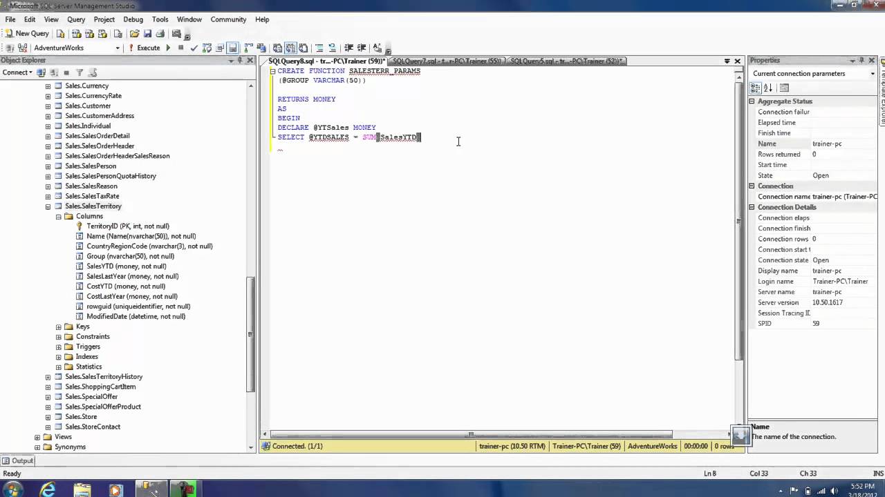Select the Synonyms folder
Screen dimensions: 885x497
(70, 447)
